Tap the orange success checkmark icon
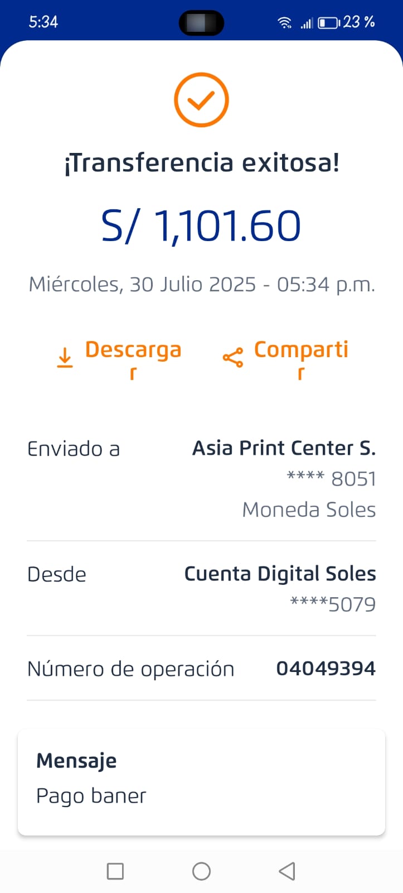The image size is (403, 893). coord(201,100)
